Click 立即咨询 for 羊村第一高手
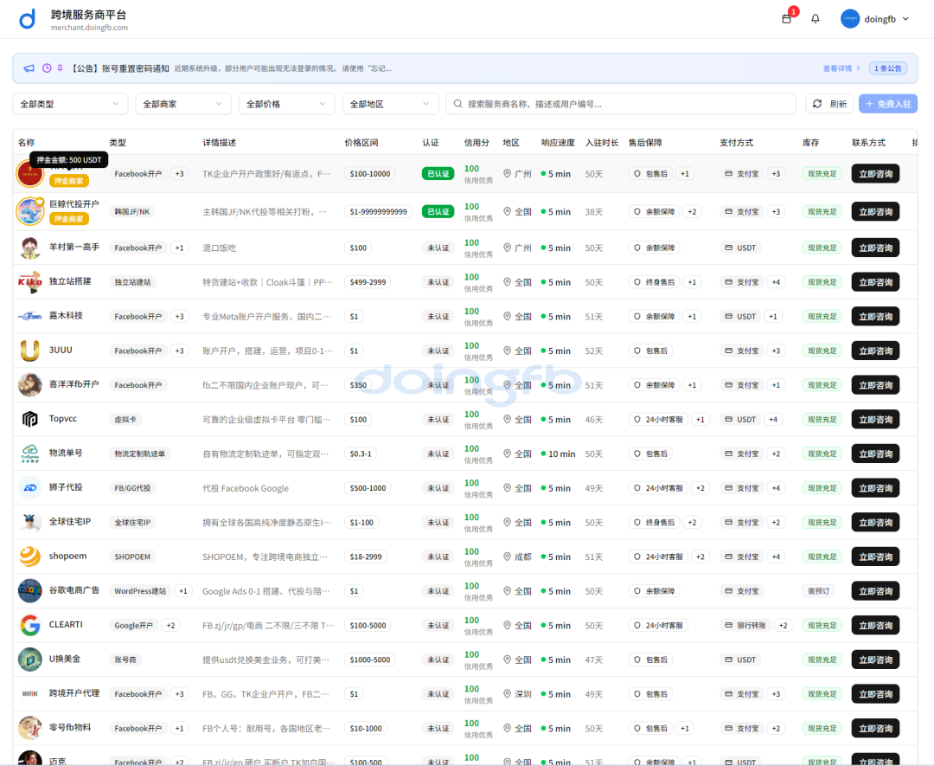Image resolution: width=934 pixels, height=766 pixels. (875, 248)
